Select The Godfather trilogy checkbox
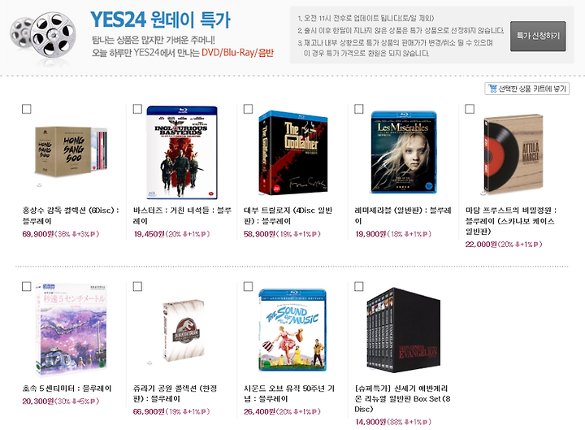This screenshot has height=430, width=585. (248, 109)
